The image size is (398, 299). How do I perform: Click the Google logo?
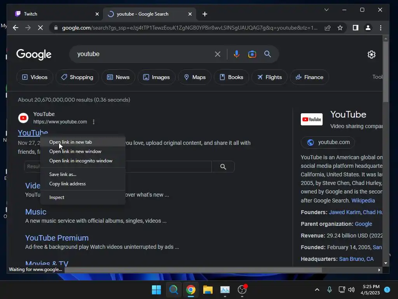[x=34, y=55]
